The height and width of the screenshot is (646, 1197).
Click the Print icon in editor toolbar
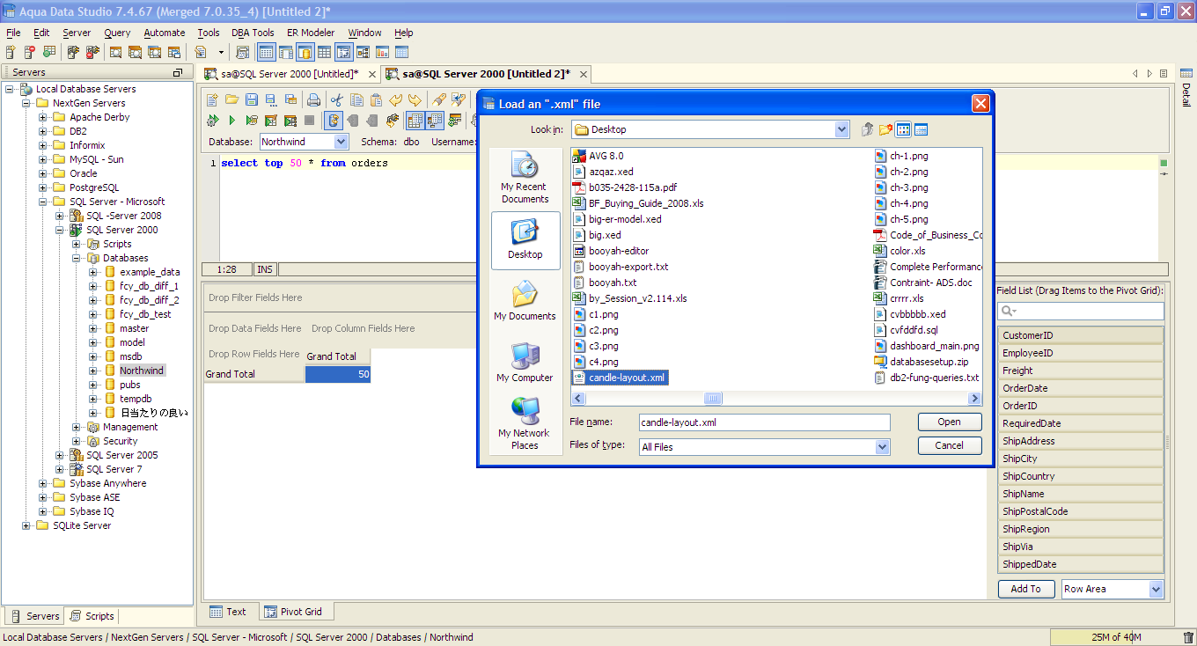point(313,99)
